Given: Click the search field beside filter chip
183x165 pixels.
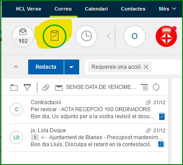Looking at the screenshot, I should click(x=166, y=67).
